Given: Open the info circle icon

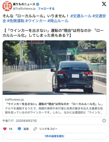Looking at the screenshot, I should (x=104, y=121).
